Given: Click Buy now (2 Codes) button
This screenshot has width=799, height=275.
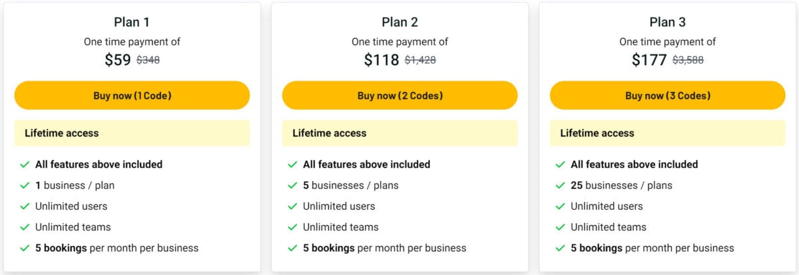Looking at the screenshot, I should (400, 95).
